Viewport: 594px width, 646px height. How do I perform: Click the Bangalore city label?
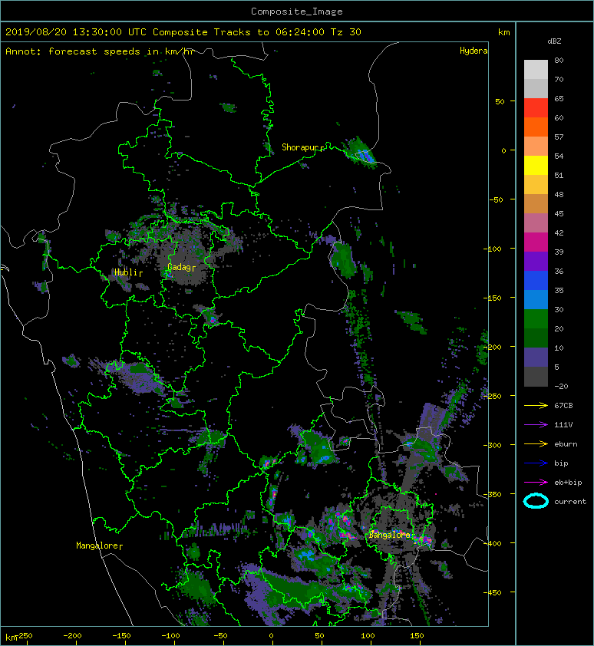click(x=389, y=535)
